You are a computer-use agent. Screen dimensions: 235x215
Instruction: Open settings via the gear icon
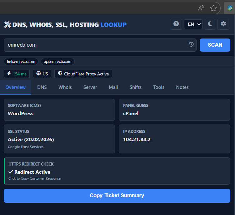223,24
